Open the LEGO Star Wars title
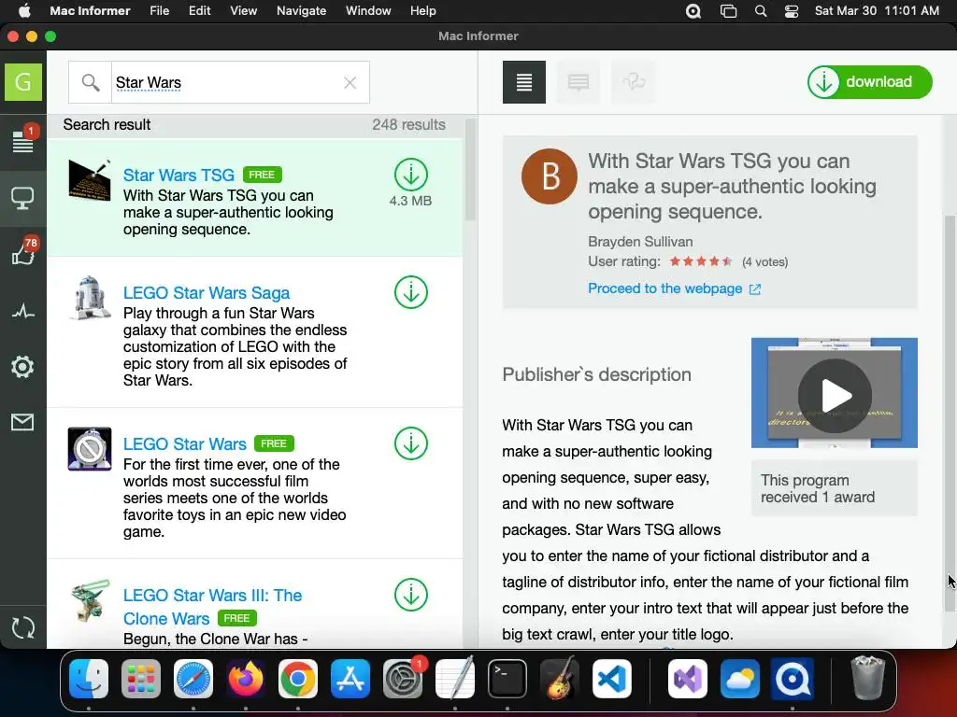The width and height of the screenshot is (957, 717). (184, 443)
